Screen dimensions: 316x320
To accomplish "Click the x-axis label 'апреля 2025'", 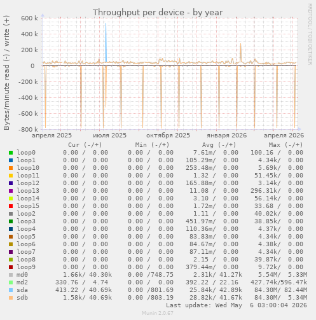I will tap(52, 136).
